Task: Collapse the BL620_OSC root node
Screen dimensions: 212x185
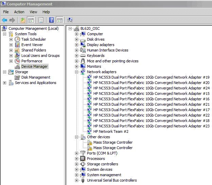Action: (x=70, y=28)
